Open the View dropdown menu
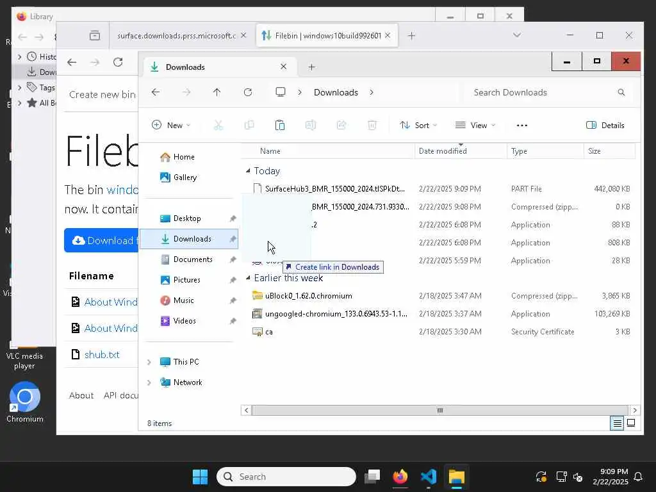This screenshot has height=492, width=656. coord(475,125)
